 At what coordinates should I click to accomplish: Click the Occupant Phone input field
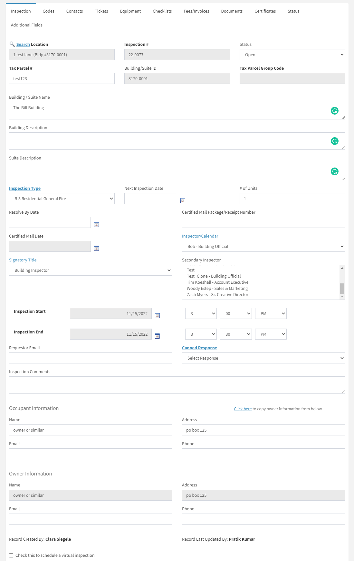(263, 454)
